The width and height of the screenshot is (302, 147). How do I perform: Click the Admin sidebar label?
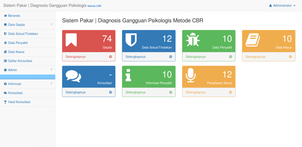point(12,70)
